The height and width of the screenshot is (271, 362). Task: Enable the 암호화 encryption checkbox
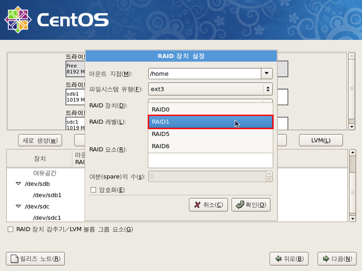(93, 190)
